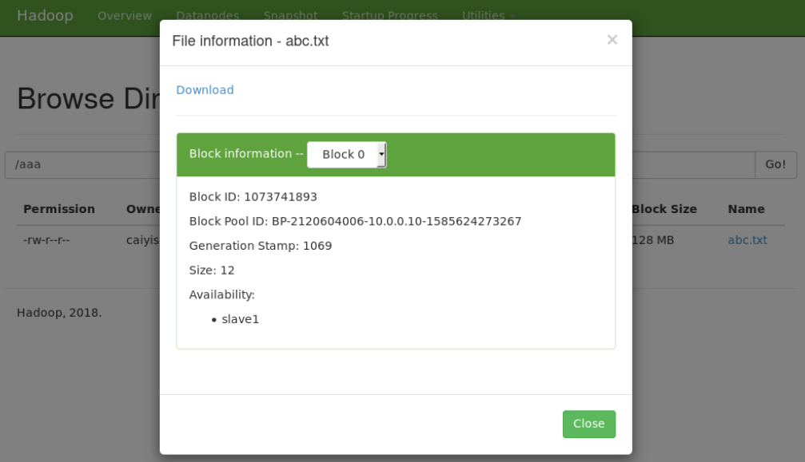Select the Block ID 1073741893 text

tap(253, 197)
